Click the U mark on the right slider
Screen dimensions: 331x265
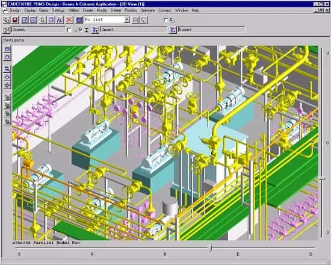pos(327,53)
